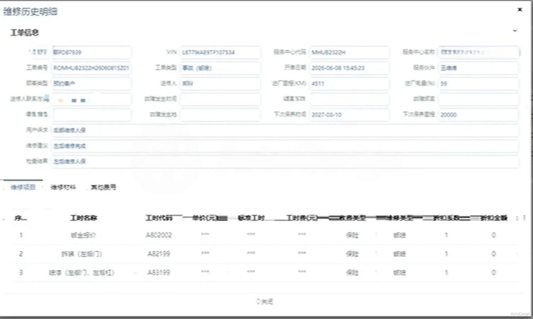The image size is (533, 319).
Task: Click the next maintenance mileage field 20000
Action: coord(479,115)
